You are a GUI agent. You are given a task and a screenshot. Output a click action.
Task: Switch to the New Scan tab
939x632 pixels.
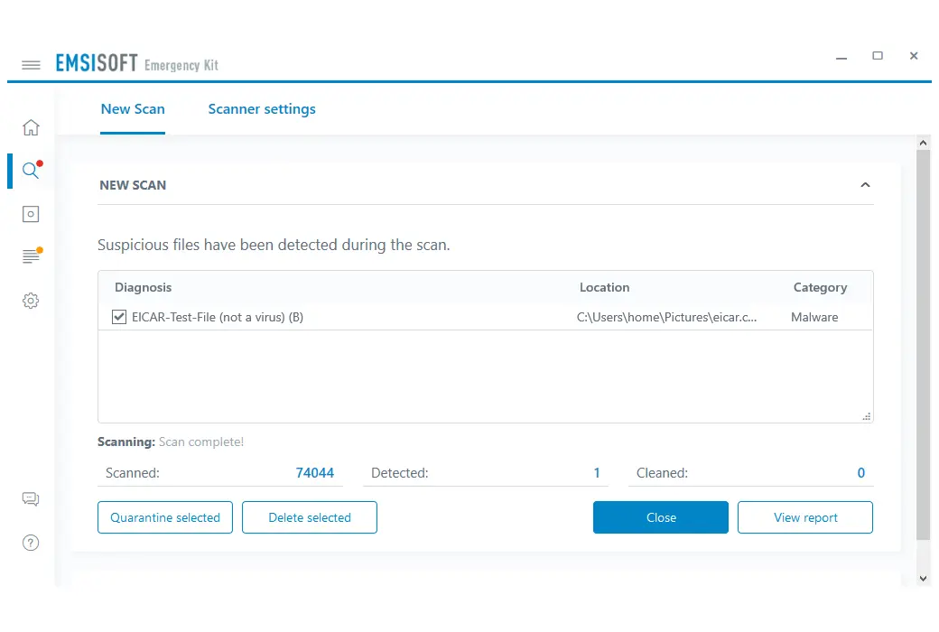133,109
